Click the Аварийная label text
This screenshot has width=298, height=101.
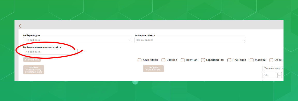(x=150, y=60)
